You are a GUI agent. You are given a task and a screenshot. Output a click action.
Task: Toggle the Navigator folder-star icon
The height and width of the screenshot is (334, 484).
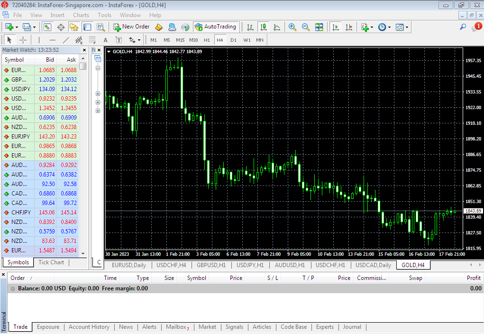tap(74, 27)
